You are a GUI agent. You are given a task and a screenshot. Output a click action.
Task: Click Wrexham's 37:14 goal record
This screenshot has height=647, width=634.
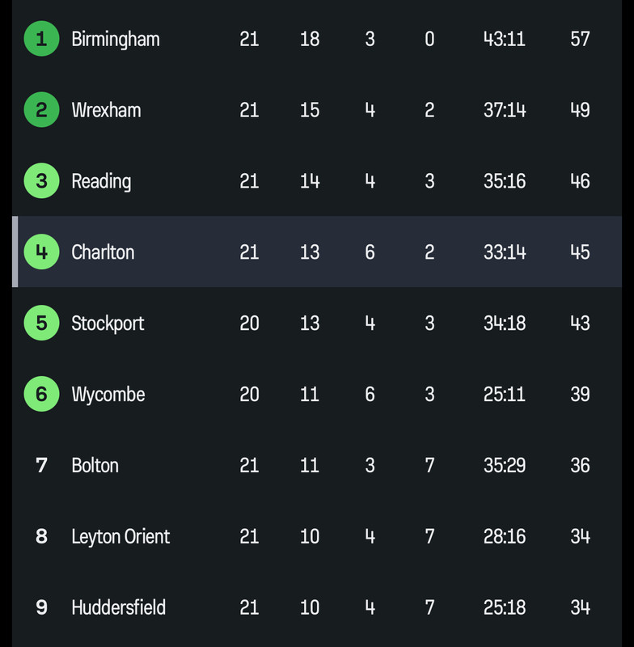coord(505,110)
